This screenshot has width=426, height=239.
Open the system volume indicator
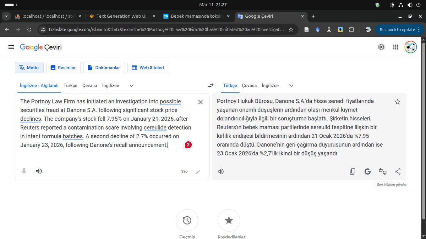(x=410, y=5)
